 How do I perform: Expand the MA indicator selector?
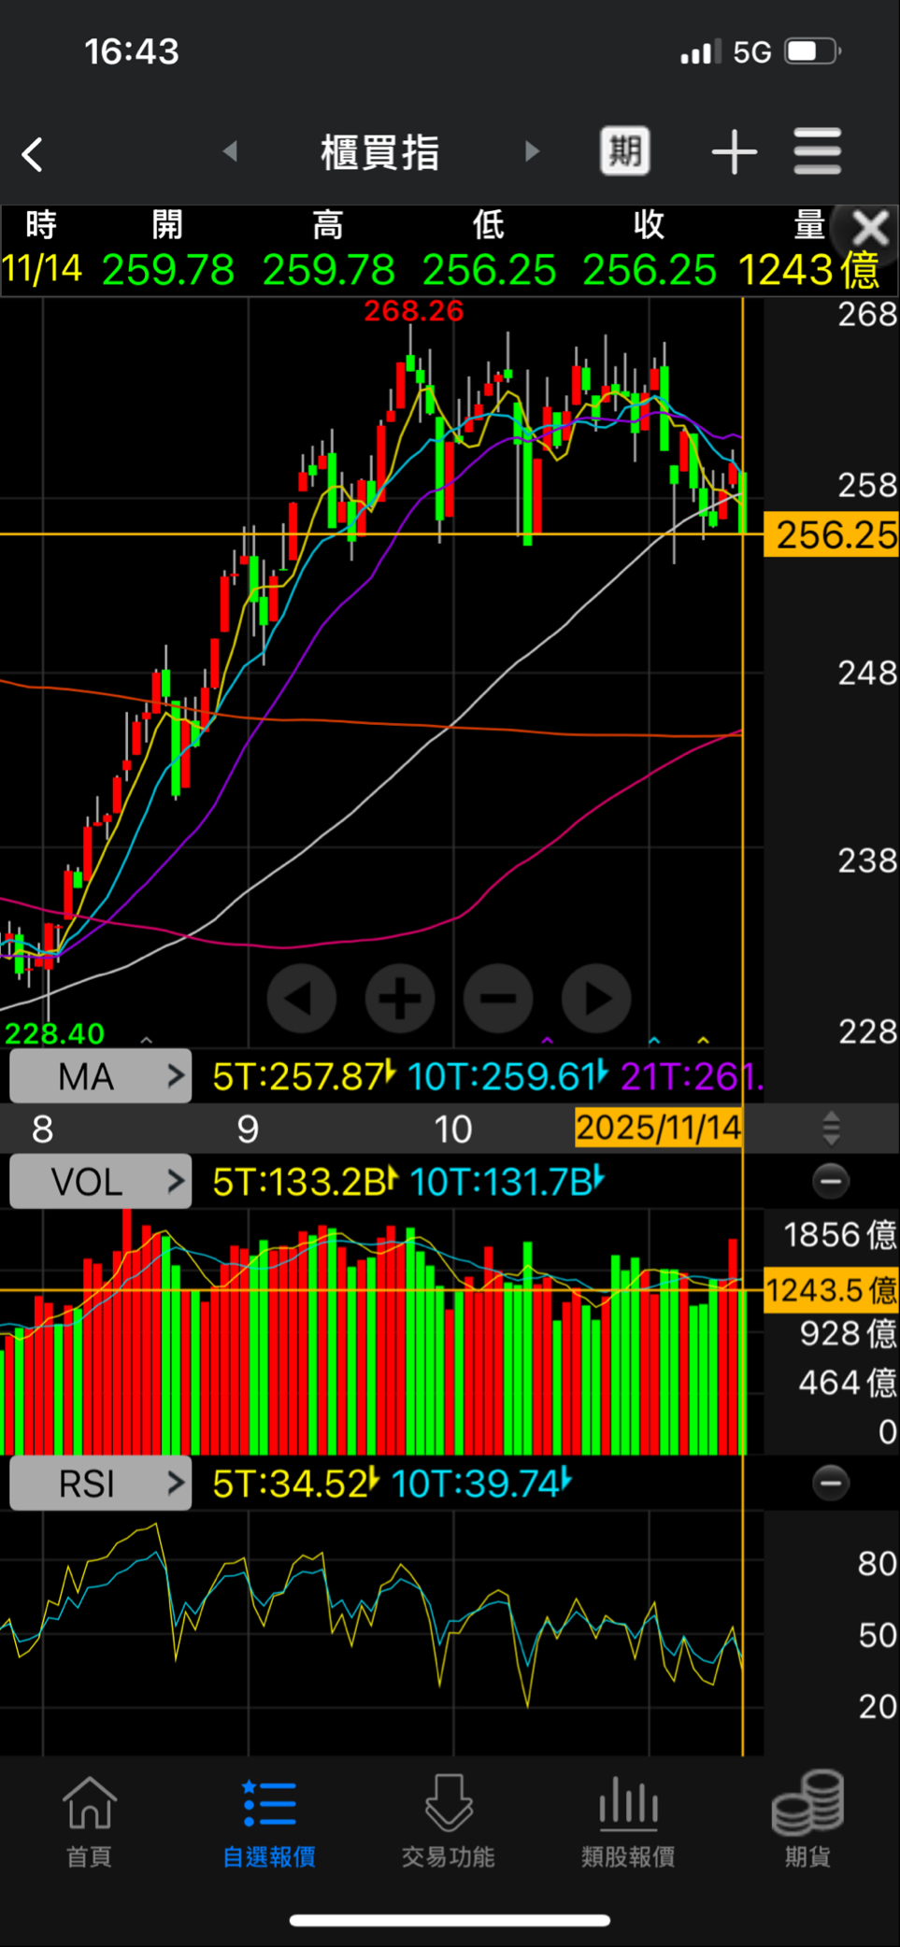point(101,1076)
